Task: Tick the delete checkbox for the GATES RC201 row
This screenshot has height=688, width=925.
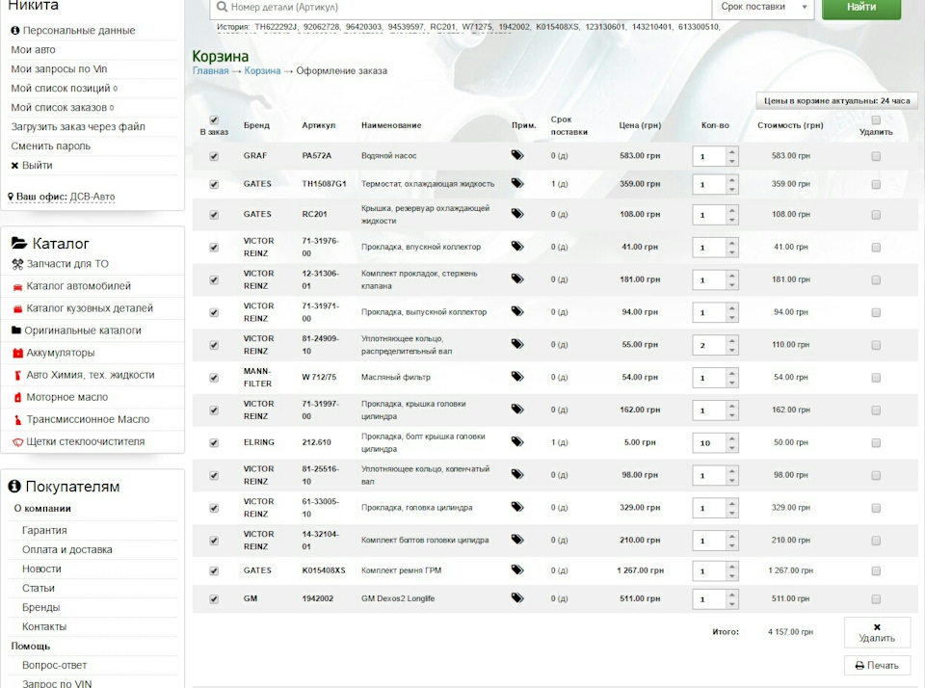Action: point(876,215)
